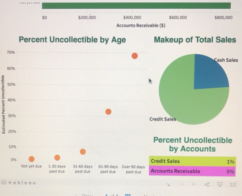Click the $0 axis tick label
This screenshot has width=242, height=196.
coord(45,17)
